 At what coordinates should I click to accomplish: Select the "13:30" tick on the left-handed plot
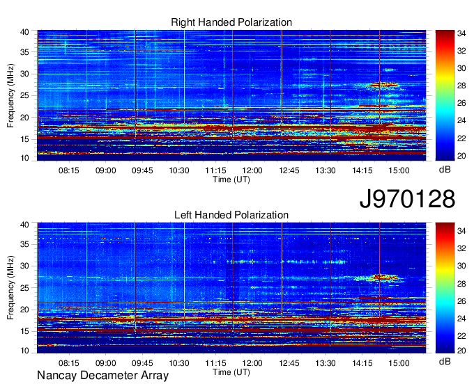tap(326, 363)
